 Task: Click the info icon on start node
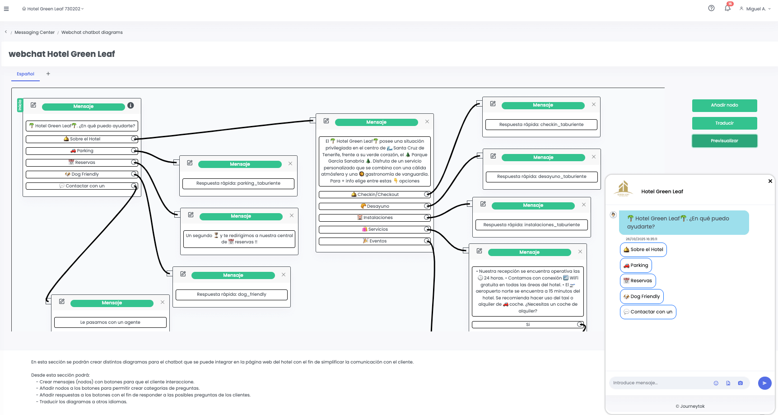point(130,106)
